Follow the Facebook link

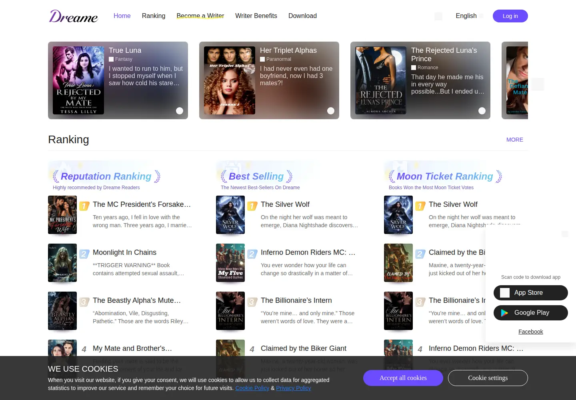(531, 332)
